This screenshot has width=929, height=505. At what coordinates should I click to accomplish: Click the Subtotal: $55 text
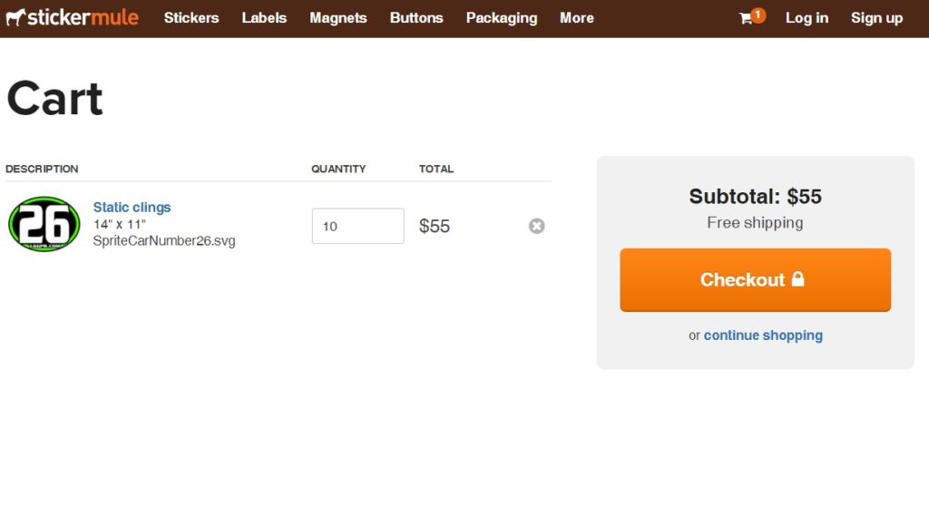coord(756,197)
